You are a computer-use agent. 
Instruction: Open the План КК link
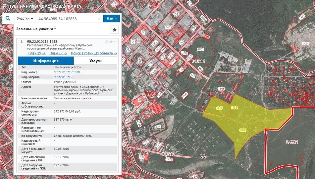(x=58, y=53)
